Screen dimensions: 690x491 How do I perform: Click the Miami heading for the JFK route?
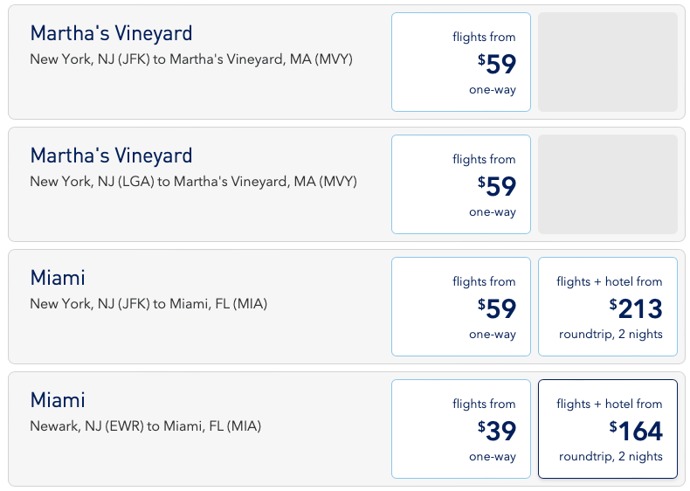tap(58, 278)
